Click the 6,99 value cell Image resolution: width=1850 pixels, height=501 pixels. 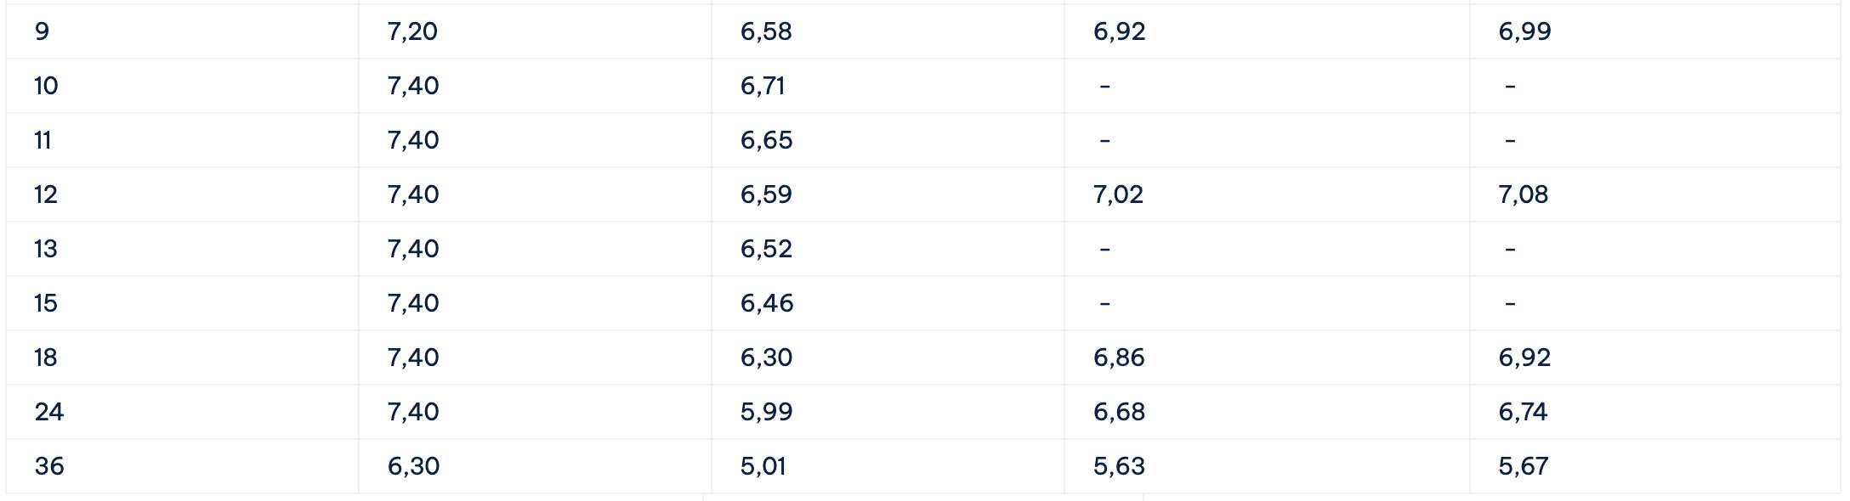tap(1524, 31)
